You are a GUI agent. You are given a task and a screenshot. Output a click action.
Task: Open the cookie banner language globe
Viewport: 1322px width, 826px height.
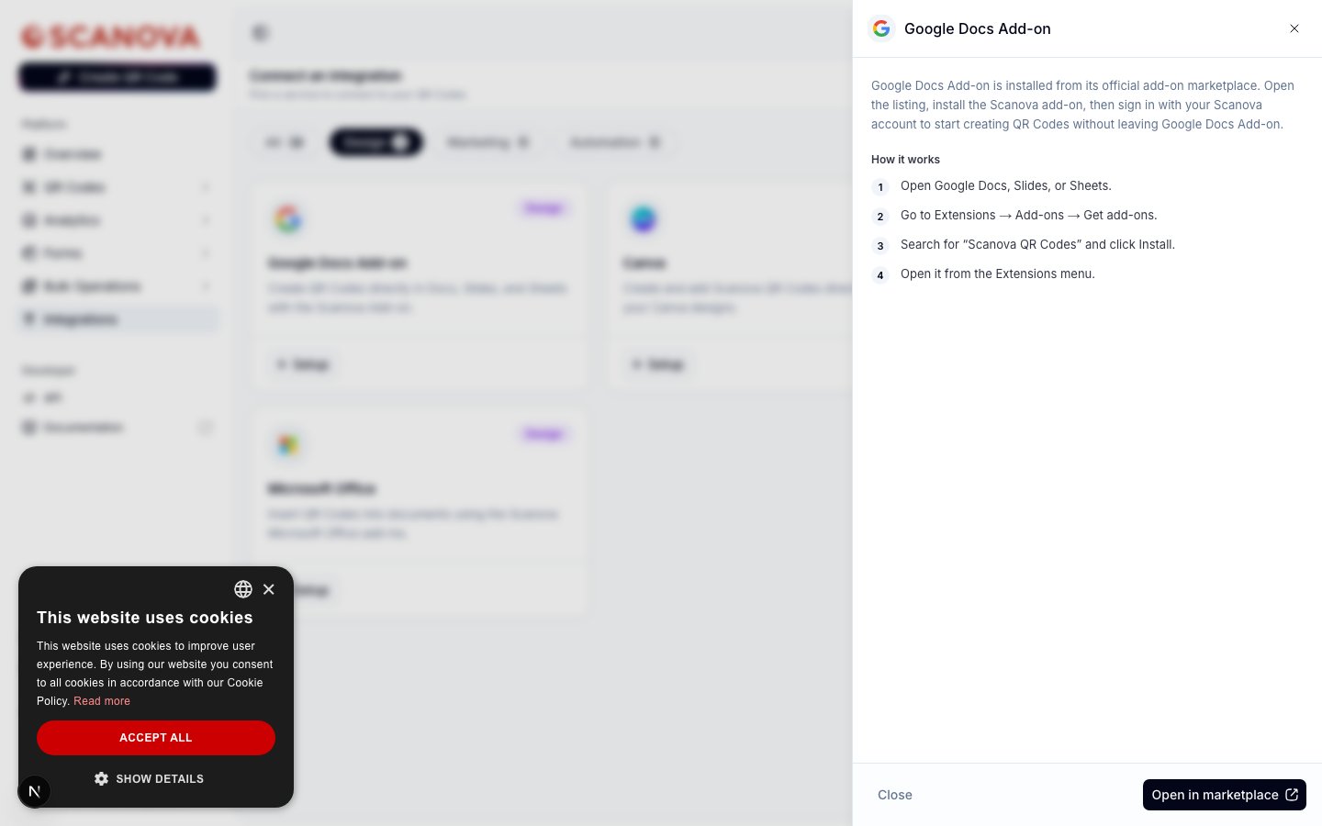243,589
